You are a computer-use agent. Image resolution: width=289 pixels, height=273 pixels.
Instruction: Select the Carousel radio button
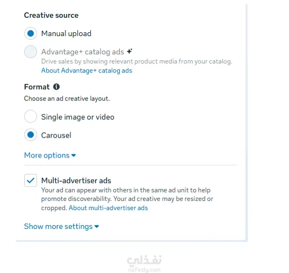31,135
